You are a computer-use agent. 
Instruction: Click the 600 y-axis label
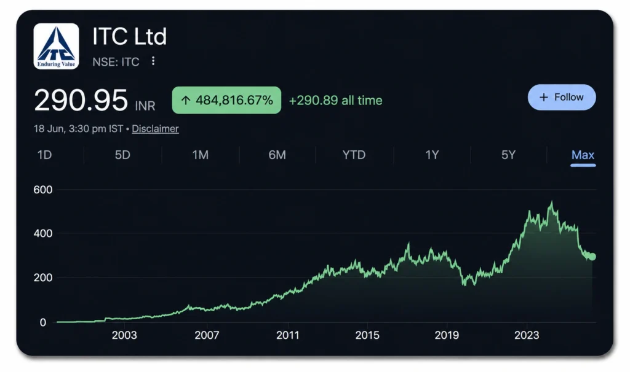coord(43,190)
